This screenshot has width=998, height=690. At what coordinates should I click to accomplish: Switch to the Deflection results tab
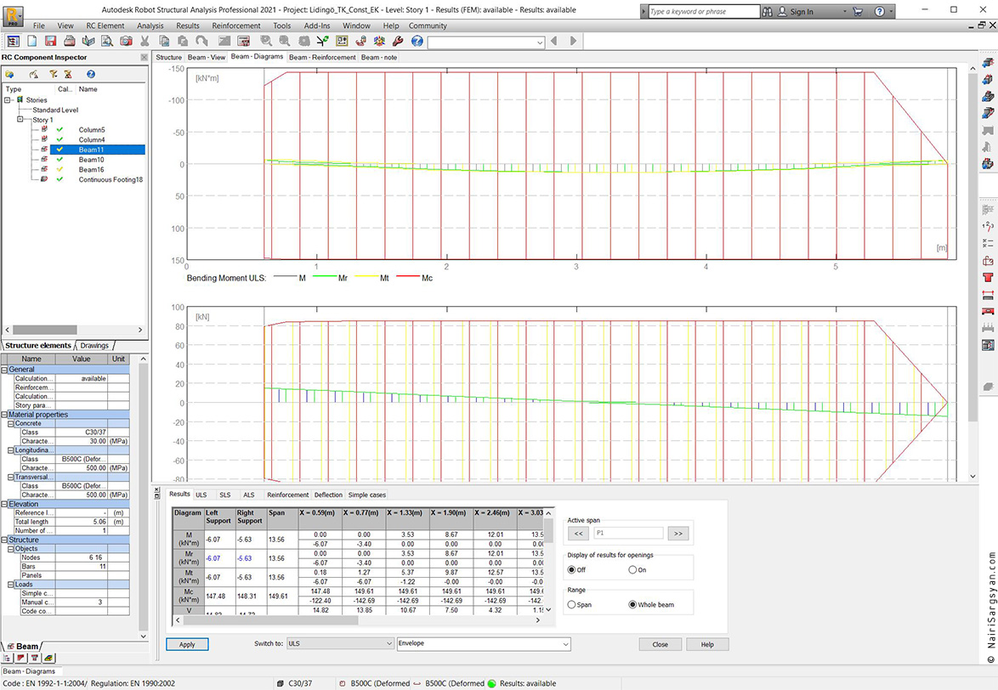coord(328,495)
